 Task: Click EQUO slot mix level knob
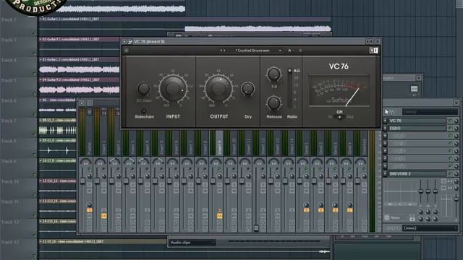tap(456, 129)
